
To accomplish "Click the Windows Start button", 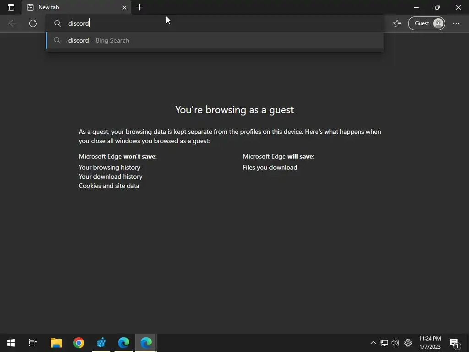I will (x=11, y=343).
